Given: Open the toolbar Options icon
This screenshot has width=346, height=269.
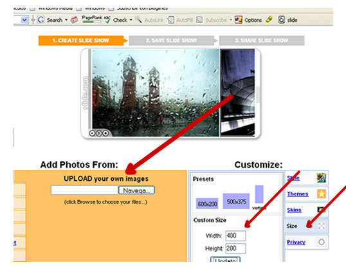Looking at the screenshot, I should click(239, 20).
